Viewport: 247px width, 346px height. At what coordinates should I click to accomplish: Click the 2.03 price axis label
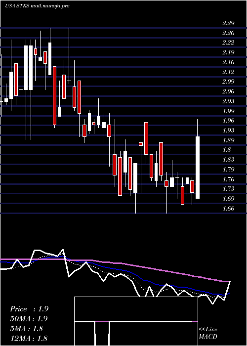228,101
